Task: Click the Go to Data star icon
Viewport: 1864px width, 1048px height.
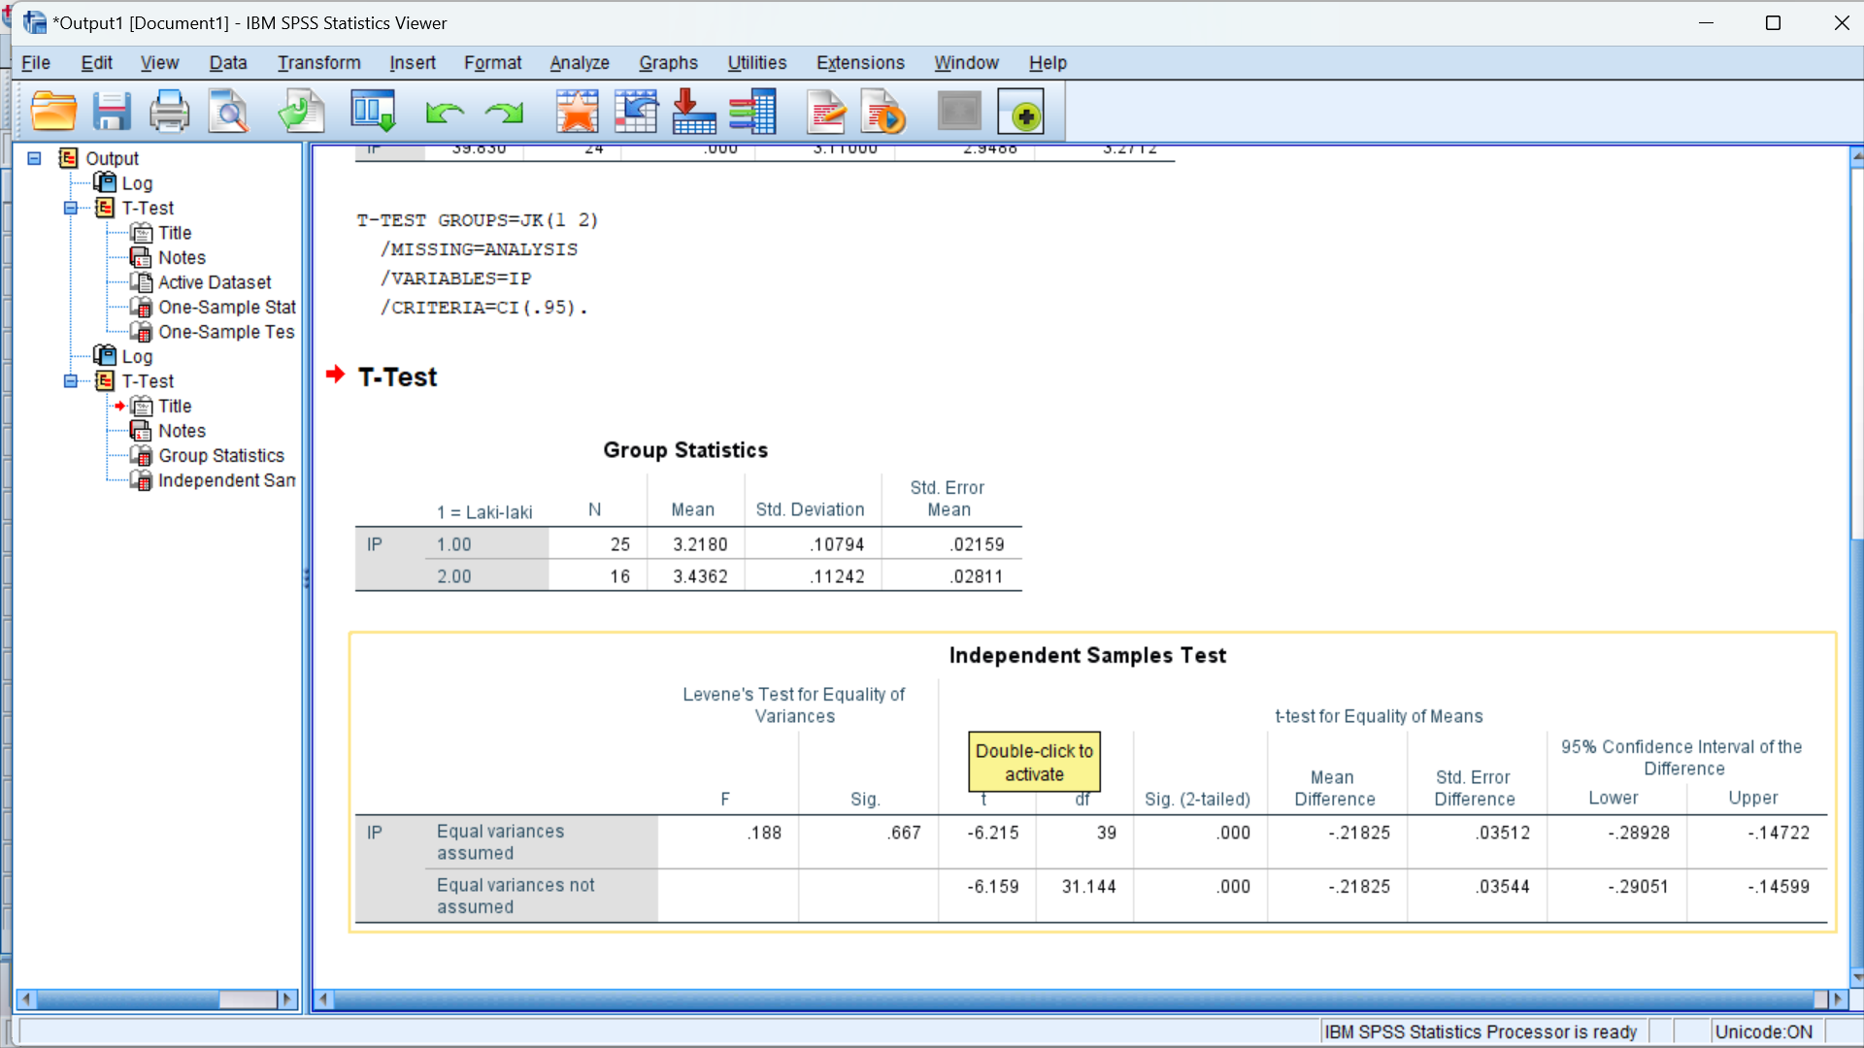Action: point(577,112)
